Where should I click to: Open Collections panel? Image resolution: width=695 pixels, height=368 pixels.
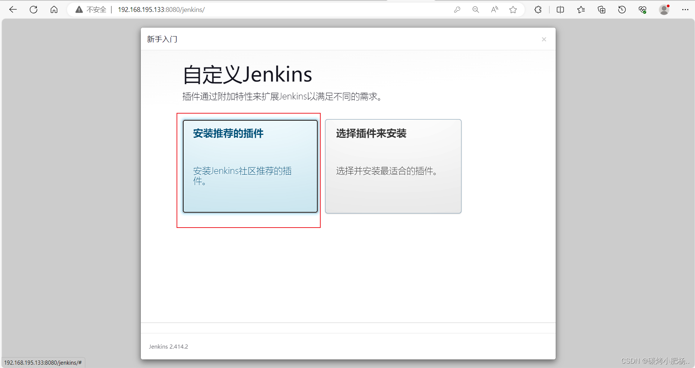tap(601, 9)
